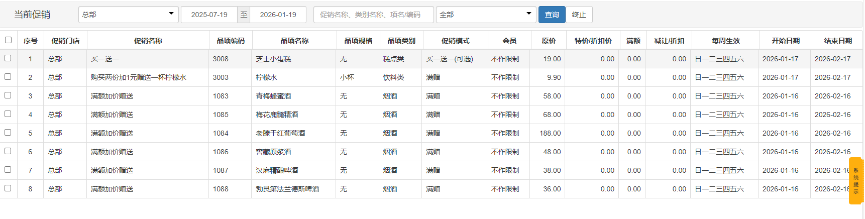
Task: Focus the promotion name search box
Action: (x=373, y=15)
